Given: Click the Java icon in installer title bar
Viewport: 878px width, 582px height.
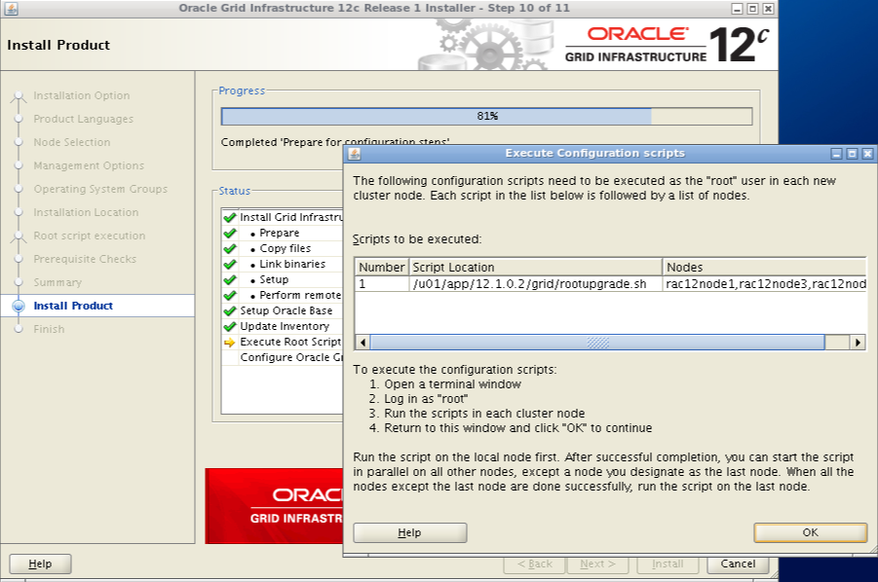Looking at the screenshot, I should (11, 9).
